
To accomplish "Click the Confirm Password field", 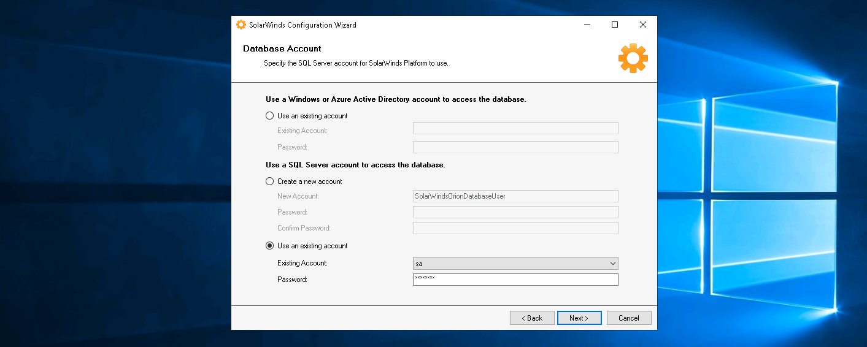I will click(515, 228).
